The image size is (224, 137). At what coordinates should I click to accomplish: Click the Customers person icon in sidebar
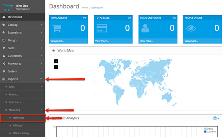(x=4, y=56)
